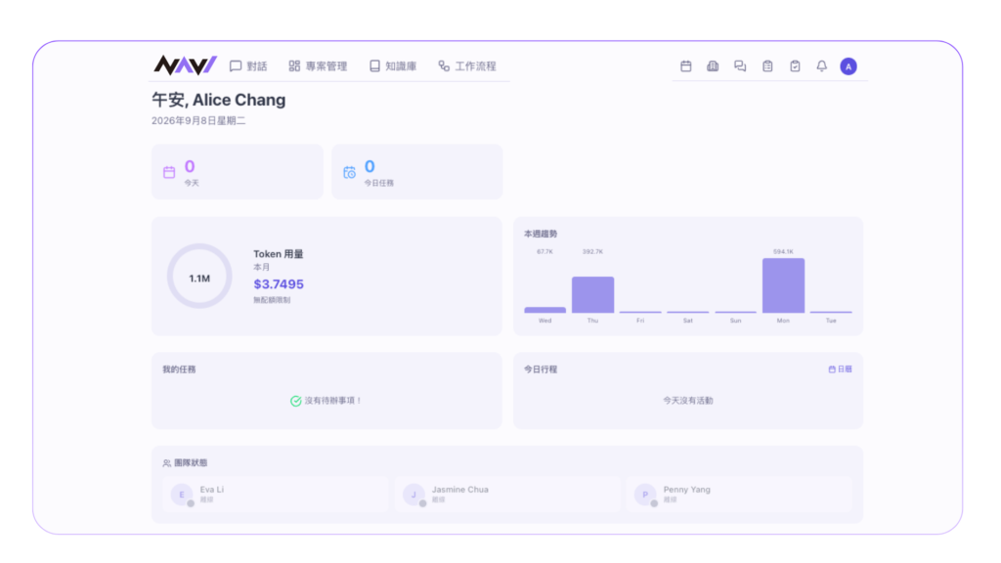
Task: Click the blue calendar-clock icon in the 今日任務 card
Action: pos(349,172)
